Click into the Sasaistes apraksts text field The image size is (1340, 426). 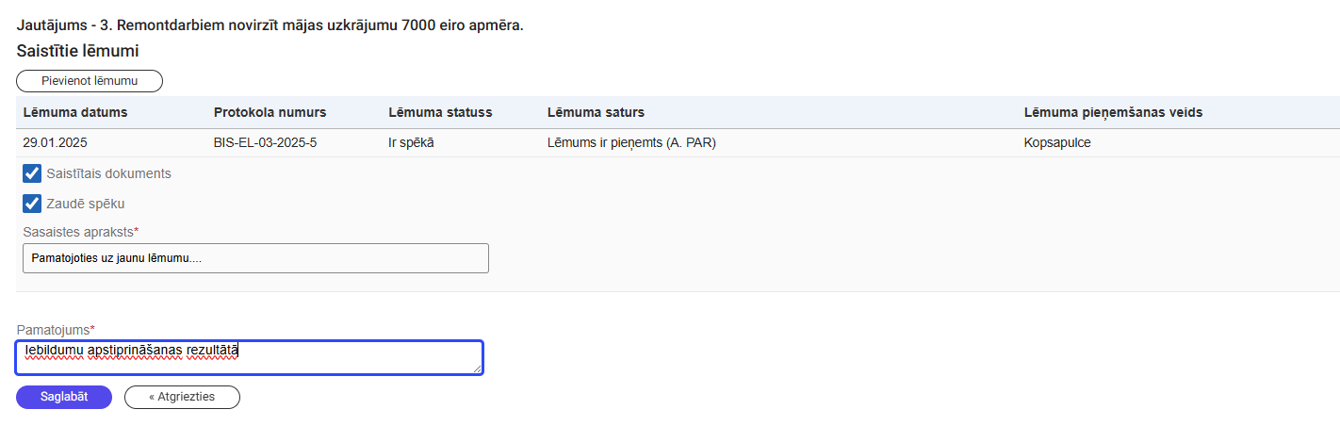click(x=255, y=258)
